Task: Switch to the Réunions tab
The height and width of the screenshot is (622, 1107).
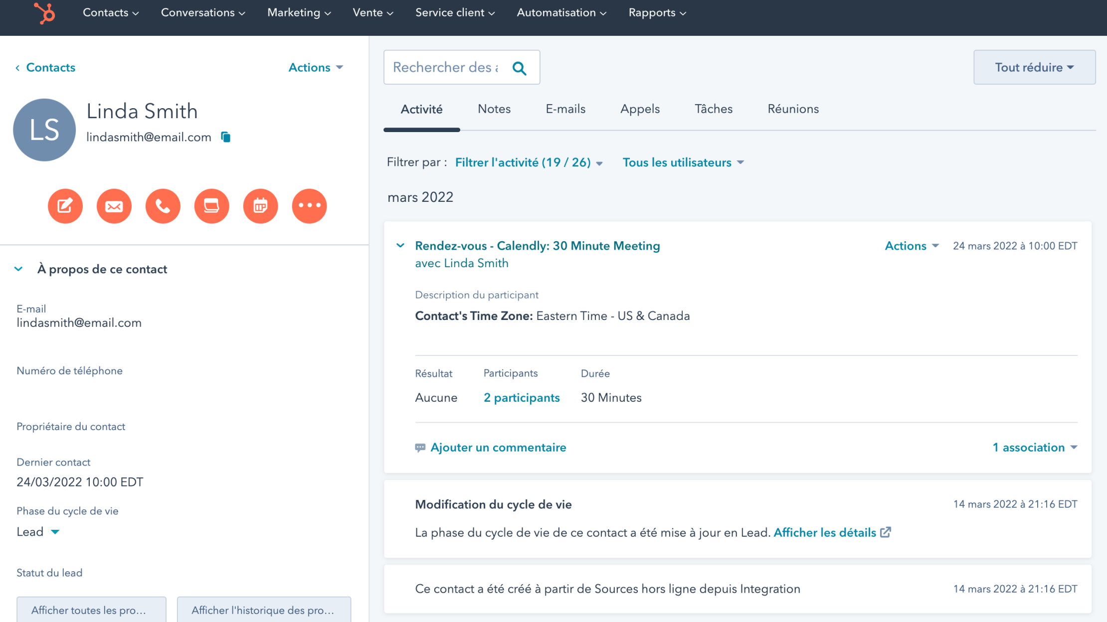Action: coord(793,109)
